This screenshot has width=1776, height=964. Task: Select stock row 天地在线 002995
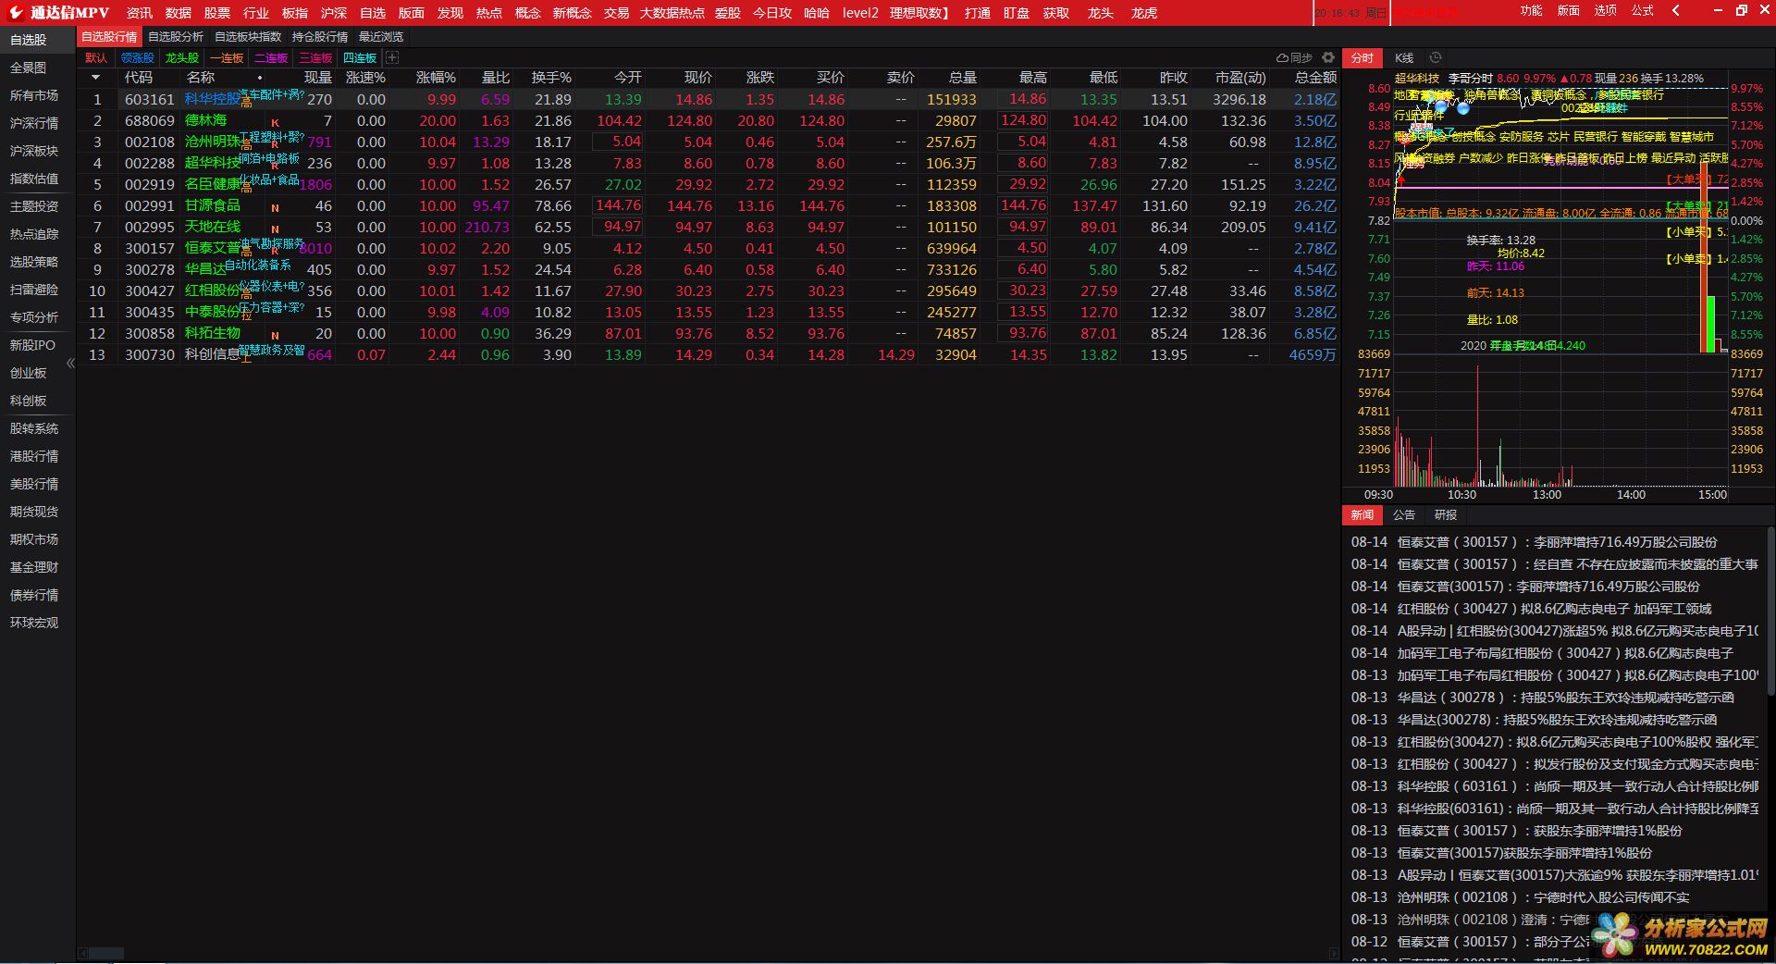click(709, 227)
